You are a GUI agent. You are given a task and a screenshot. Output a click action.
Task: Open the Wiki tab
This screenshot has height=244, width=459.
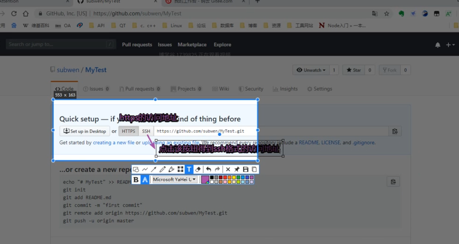click(x=221, y=89)
